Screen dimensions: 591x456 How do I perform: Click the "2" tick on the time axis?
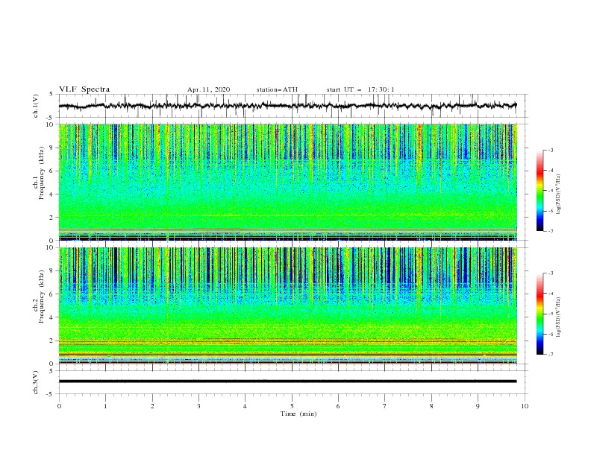(152, 406)
